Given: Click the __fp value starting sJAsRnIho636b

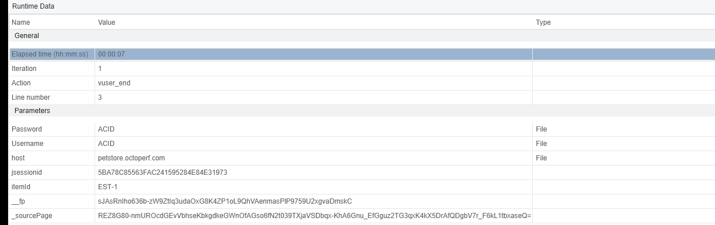Looking at the screenshot, I should [x=225, y=201].
